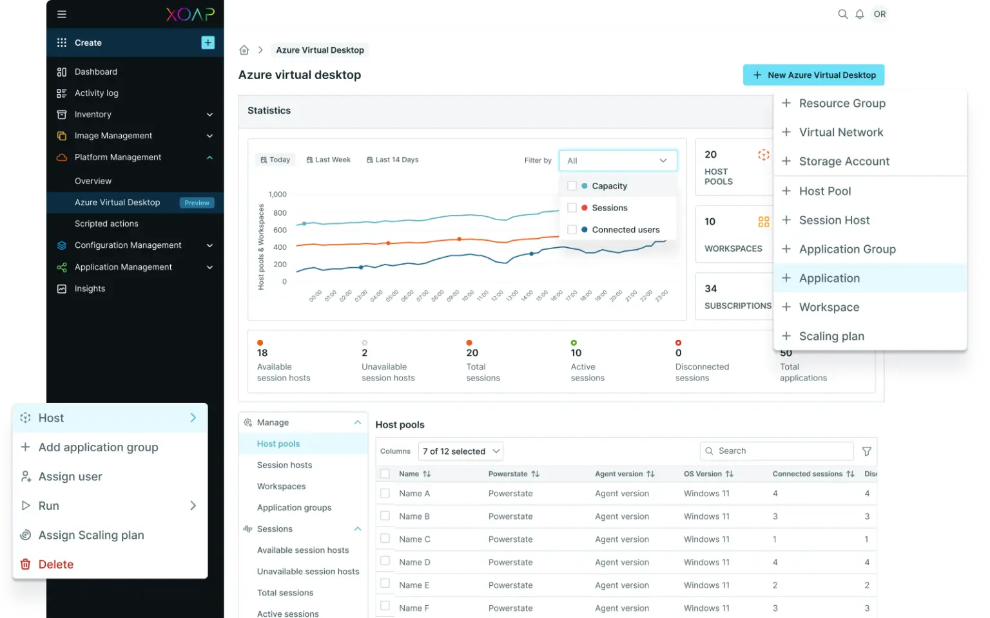
Task: Sort by Powerstate column arrows
Action: [x=535, y=474]
